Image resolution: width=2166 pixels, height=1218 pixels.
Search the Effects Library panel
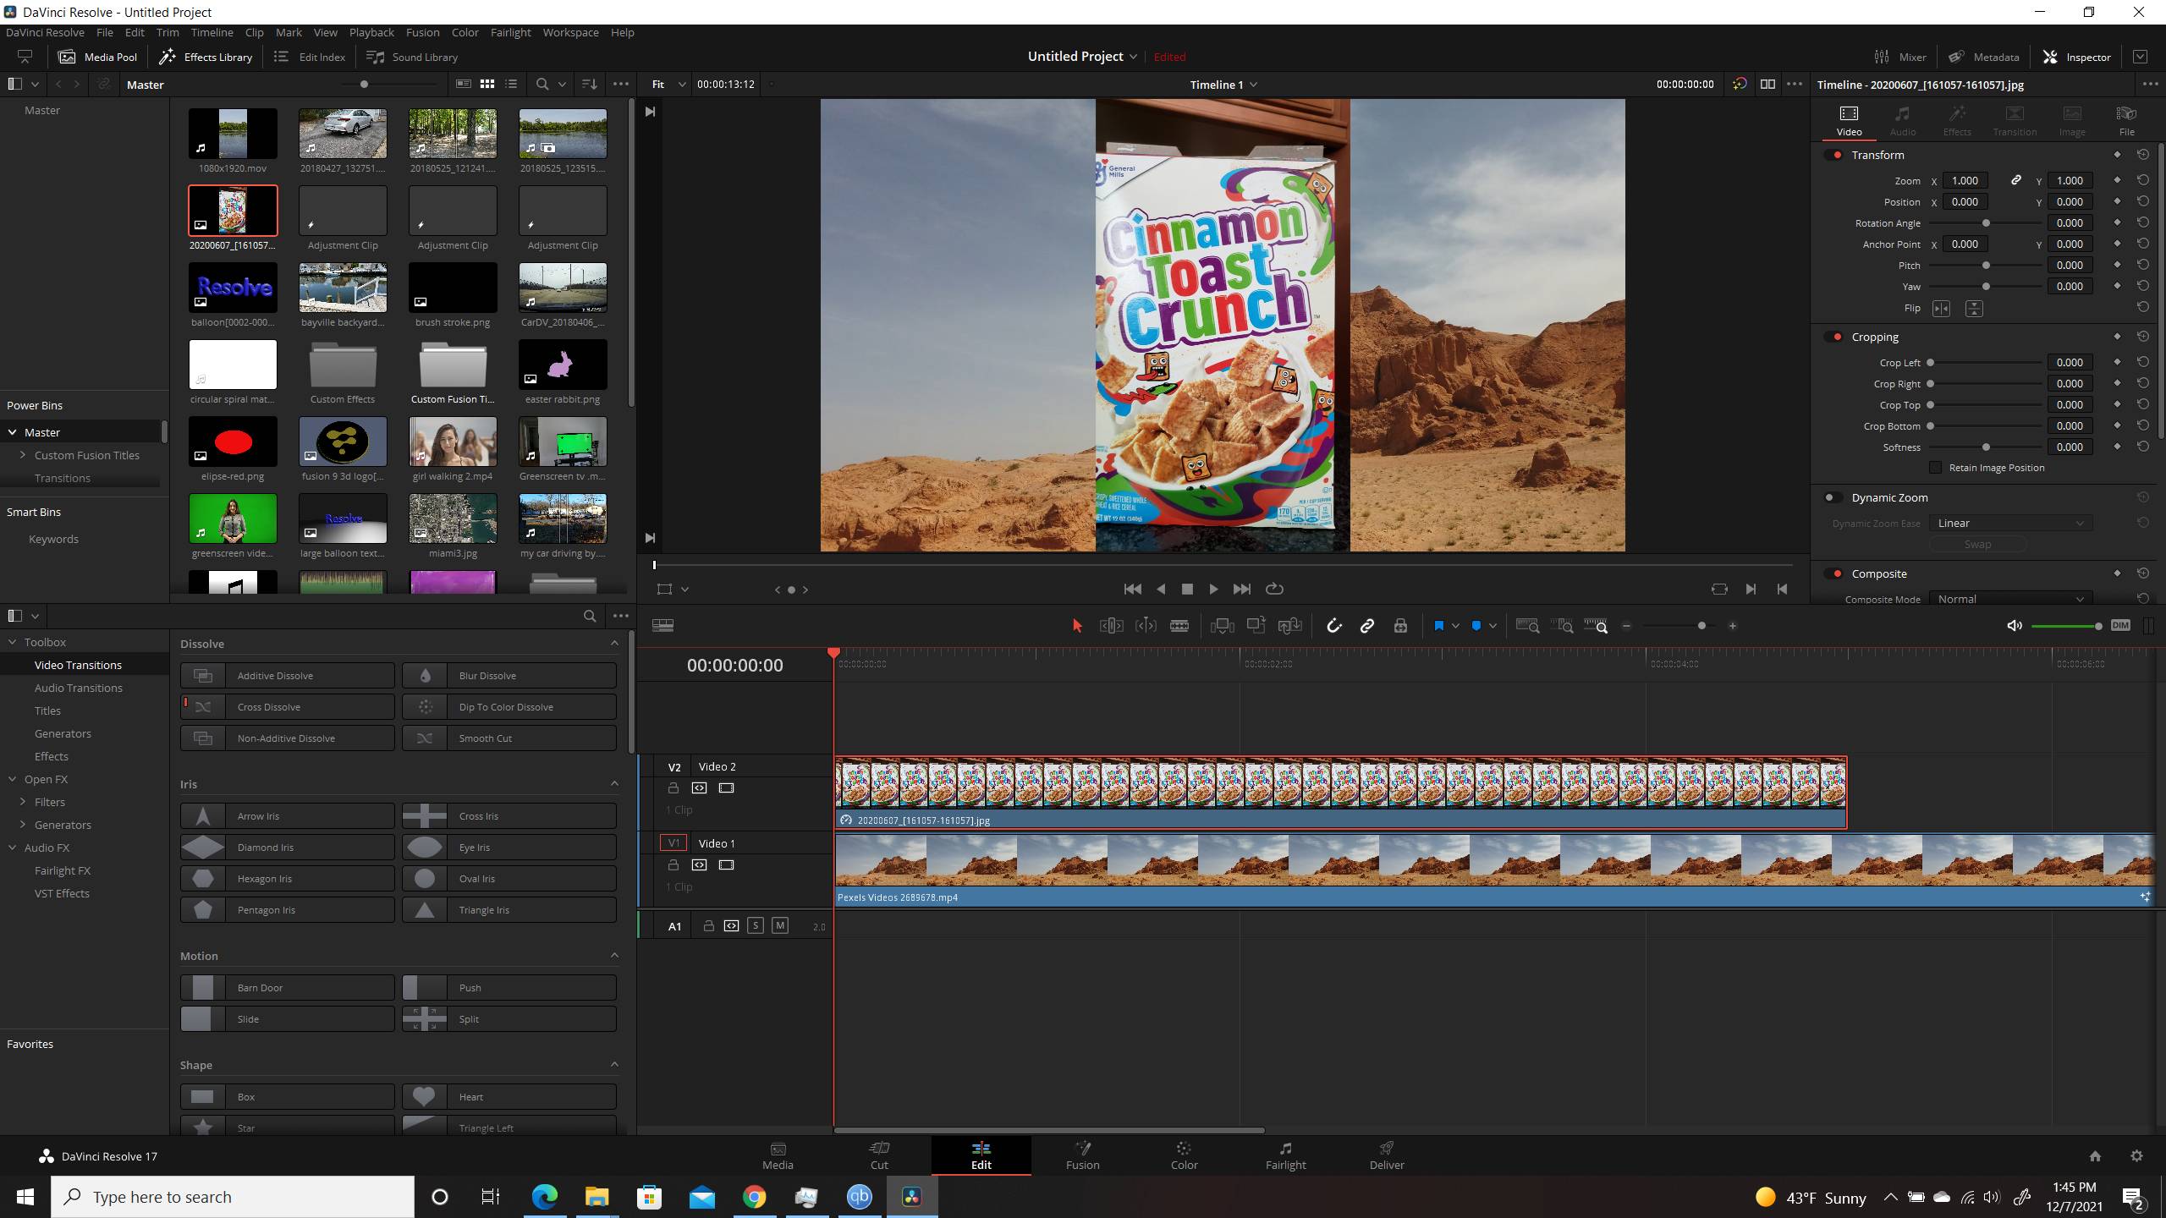coord(590,617)
